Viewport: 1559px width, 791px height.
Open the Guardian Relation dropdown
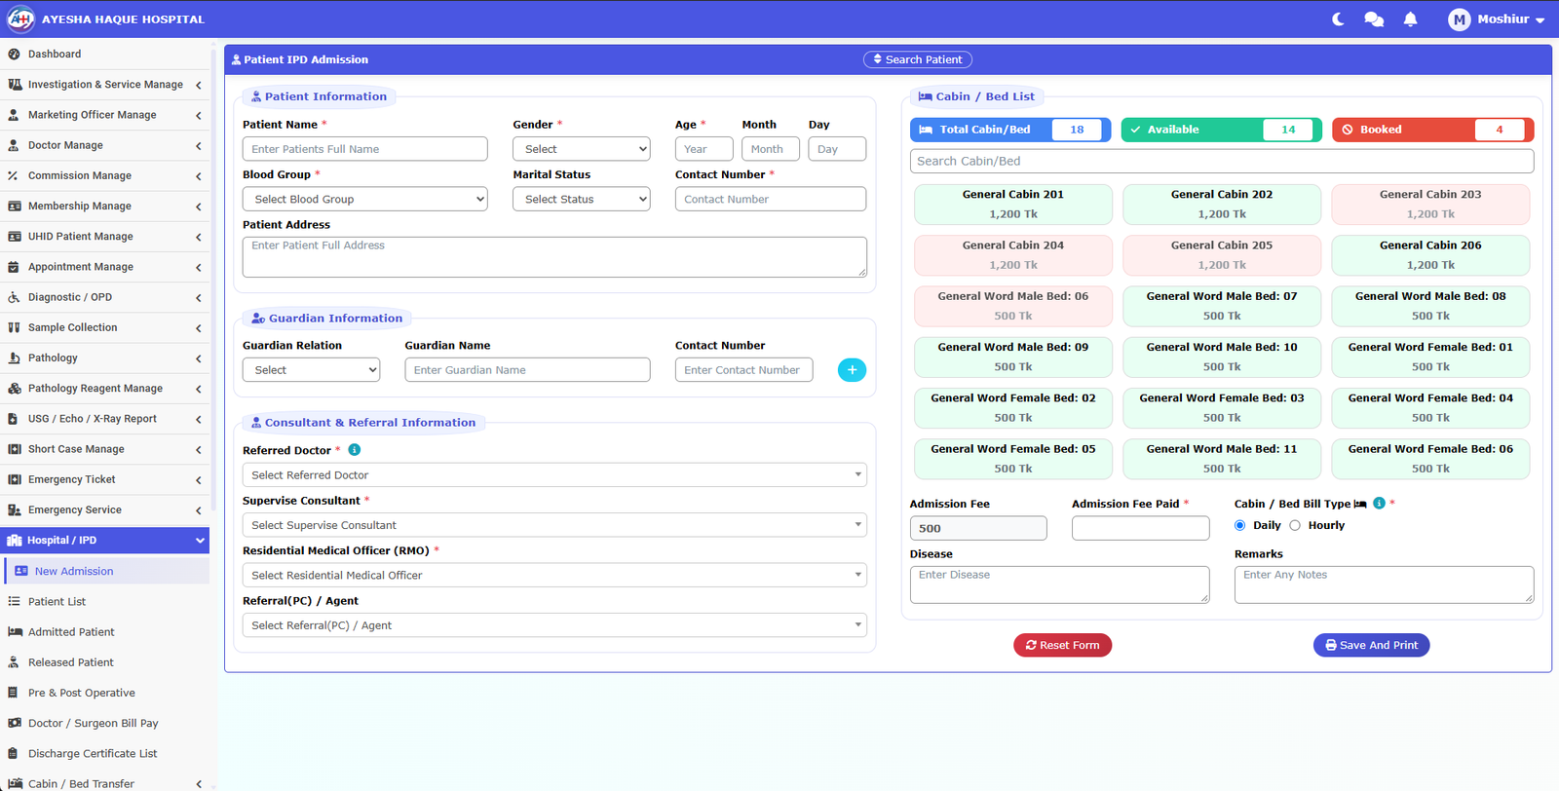(x=311, y=370)
